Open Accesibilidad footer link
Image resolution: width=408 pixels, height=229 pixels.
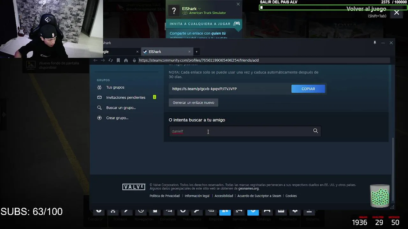click(224, 196)
